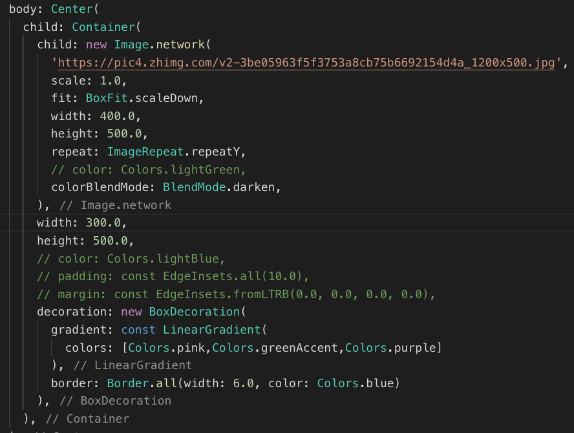
Task: Click 'decoration: new BoxDecoration(' line
Action: click(142, 312)
